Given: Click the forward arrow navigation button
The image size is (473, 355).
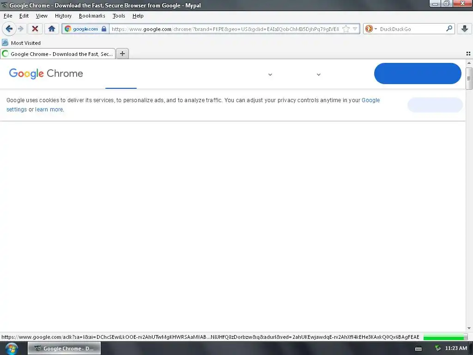Looking at the screenshot, I should pyautogui.click(x=20, y=29).
